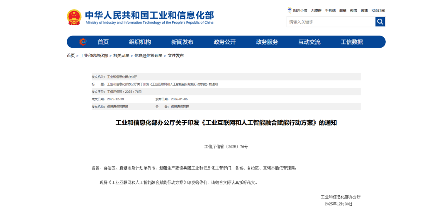Screen dimensions: 448x211
Task: Go to 工业和信息化部 in the breadcrumb
Action: [x=94, y=56]
